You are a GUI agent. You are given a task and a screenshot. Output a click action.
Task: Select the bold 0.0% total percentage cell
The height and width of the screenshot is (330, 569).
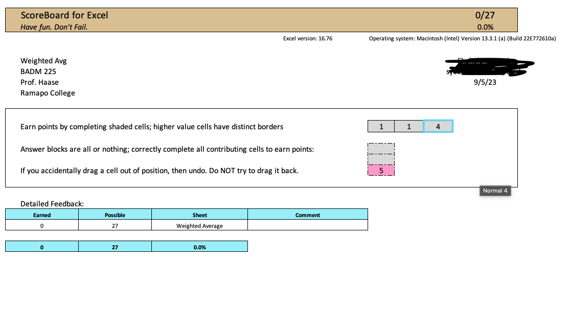199,247
